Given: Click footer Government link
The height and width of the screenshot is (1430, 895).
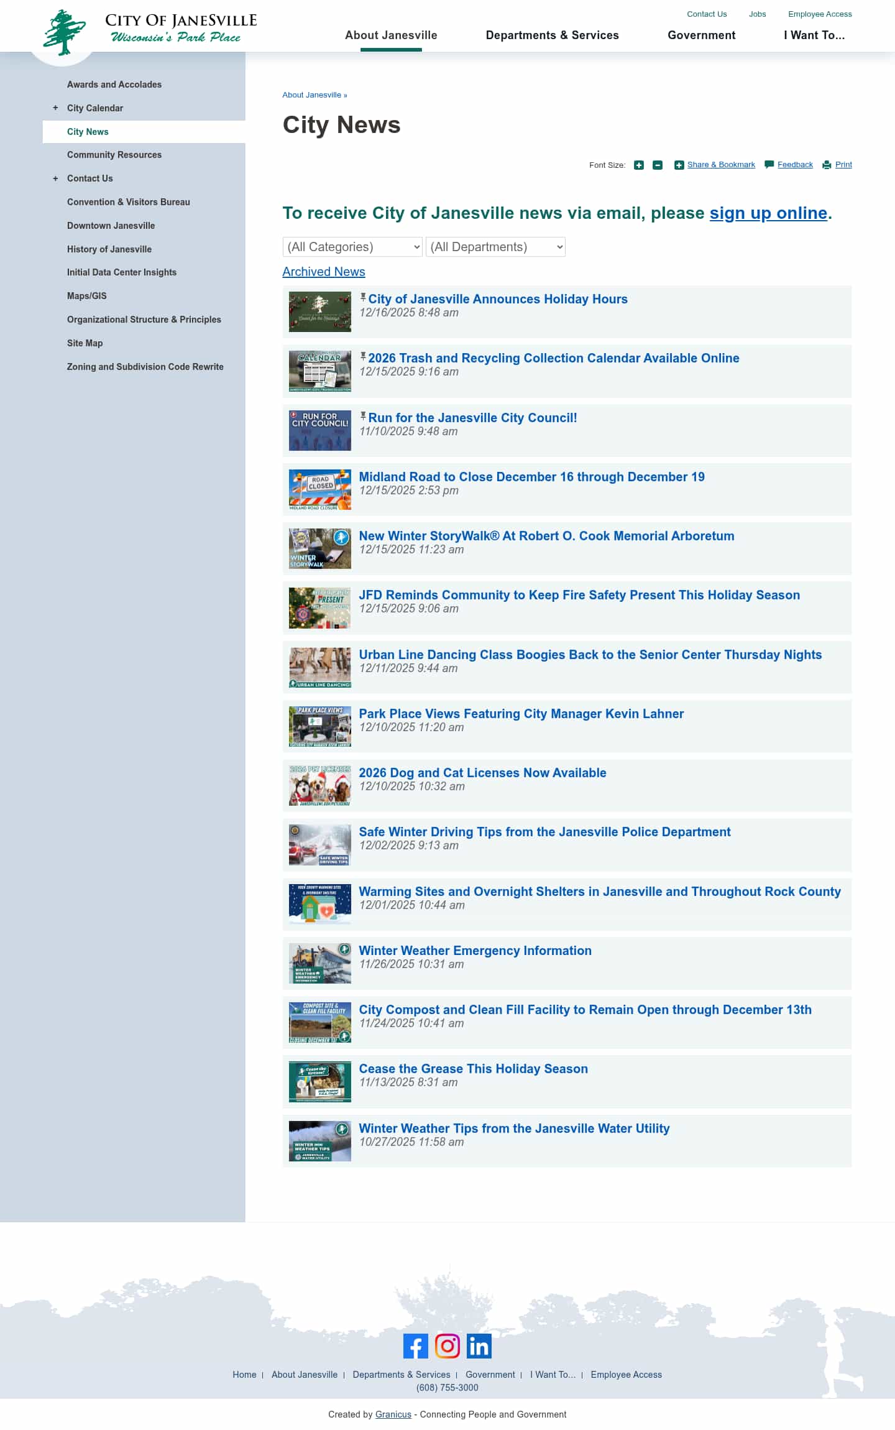Looking at the screenshot, I should click(x=490, y=1375).
